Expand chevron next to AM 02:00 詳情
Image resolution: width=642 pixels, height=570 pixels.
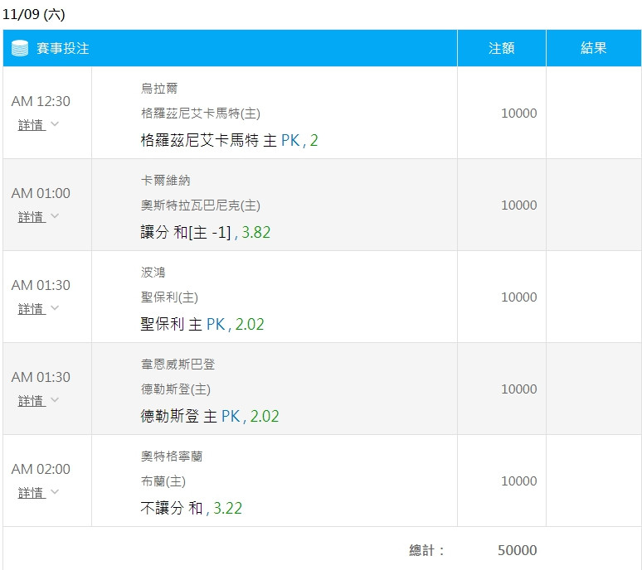(55, 492)
